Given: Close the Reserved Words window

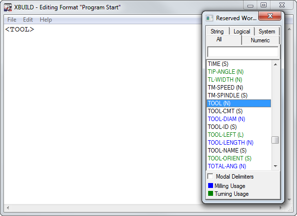Looking at the screenshot, I should 270,16.
